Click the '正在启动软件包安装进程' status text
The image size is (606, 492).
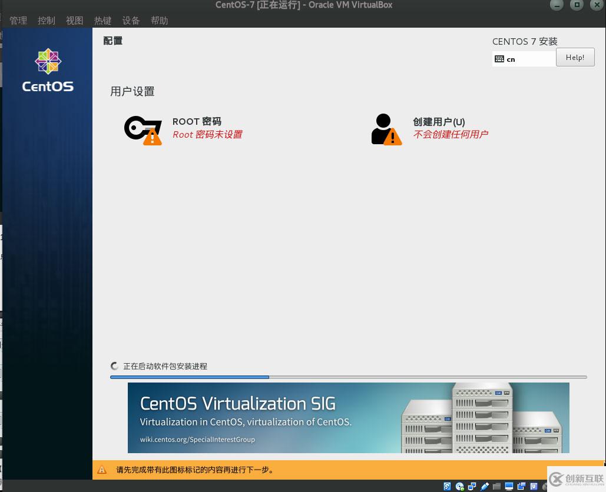tap(165, 366)
